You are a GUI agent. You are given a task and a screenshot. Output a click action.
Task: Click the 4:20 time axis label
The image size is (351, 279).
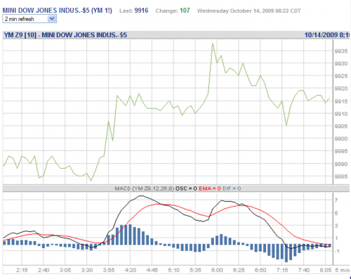click(131, 270)
